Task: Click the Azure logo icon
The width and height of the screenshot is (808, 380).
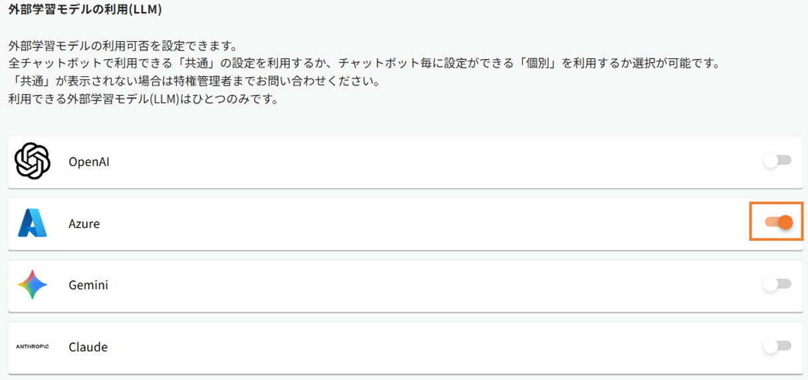Action: 33,223
